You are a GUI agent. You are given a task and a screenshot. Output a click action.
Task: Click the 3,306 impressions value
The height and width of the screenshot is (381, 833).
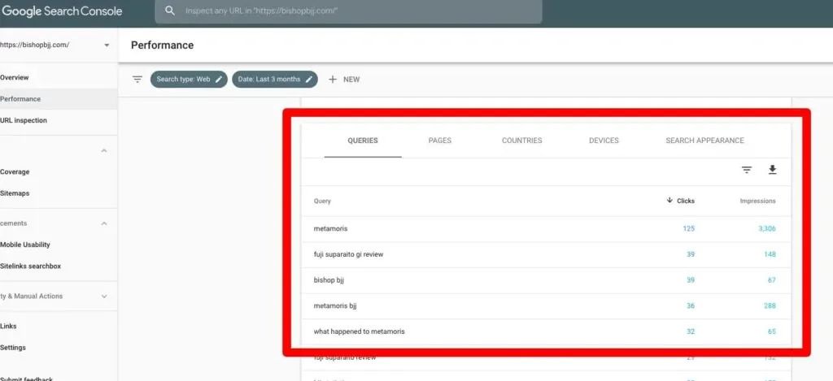click(766, 229)
